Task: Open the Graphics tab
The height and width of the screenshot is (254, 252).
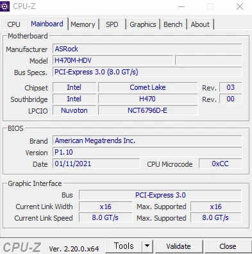Action: pos(143,24)
